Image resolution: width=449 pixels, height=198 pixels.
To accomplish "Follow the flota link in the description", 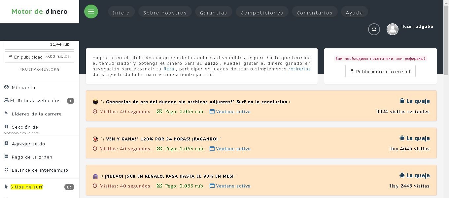I will [169, 69].
